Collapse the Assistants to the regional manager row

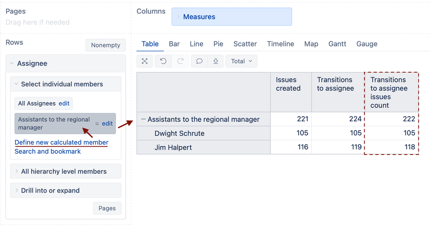pos(143,119)
